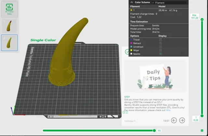Open the Color Scheme Filament dropdown

[169, 3]
